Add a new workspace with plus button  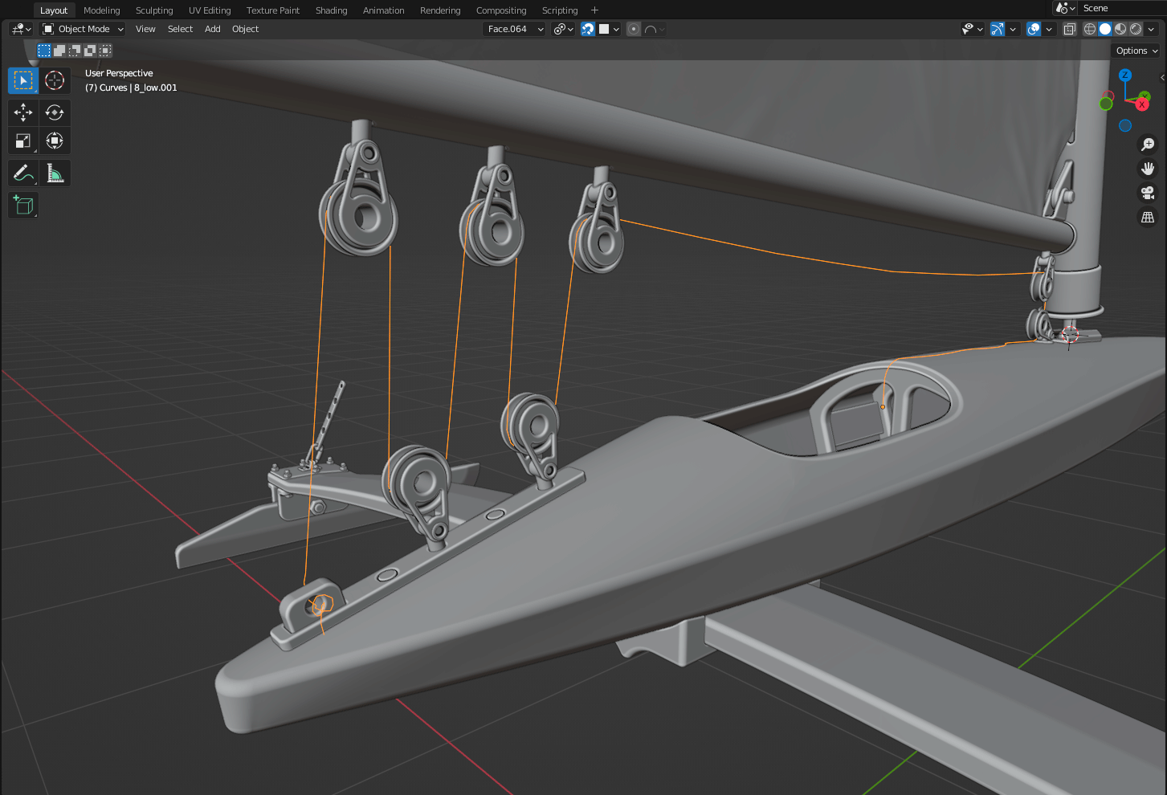click(594, 10)
